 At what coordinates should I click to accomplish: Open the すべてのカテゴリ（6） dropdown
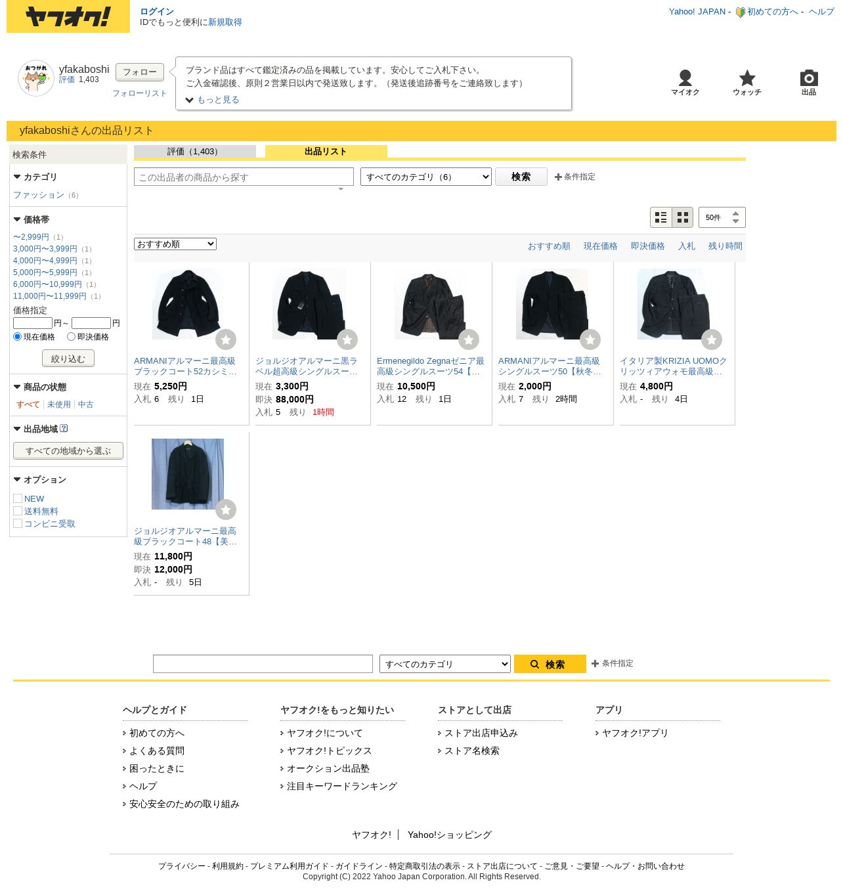click(425, 177)
